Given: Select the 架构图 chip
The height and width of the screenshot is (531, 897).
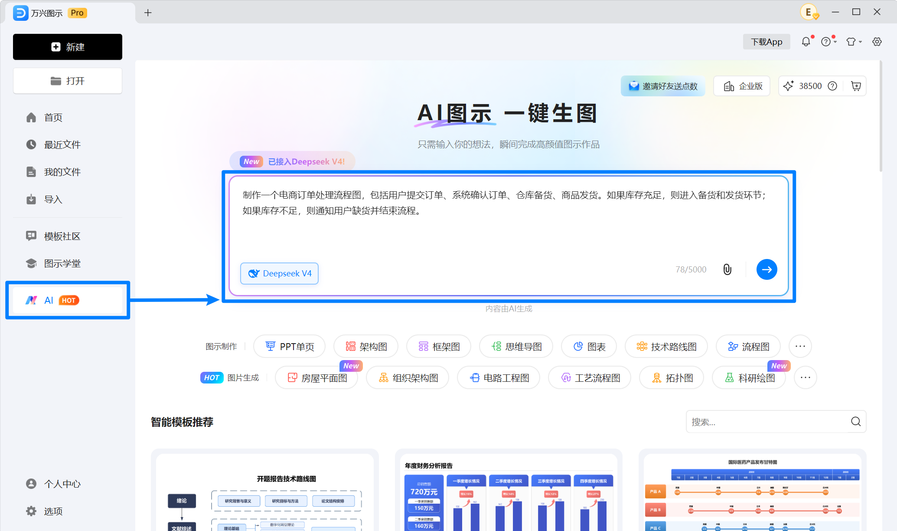Looking at the screenshot, I should coord(366,346).
